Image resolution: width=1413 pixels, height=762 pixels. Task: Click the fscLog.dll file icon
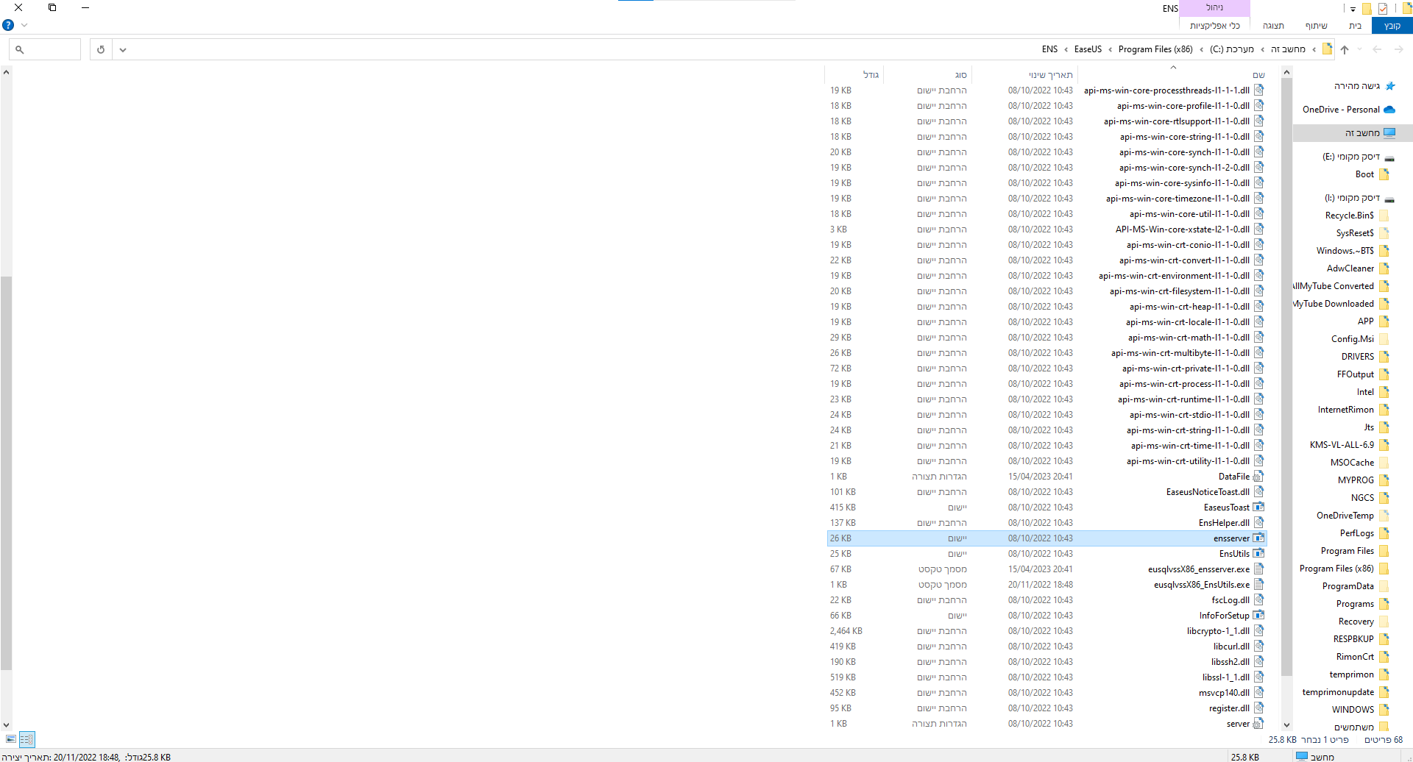click(1258, 600)
